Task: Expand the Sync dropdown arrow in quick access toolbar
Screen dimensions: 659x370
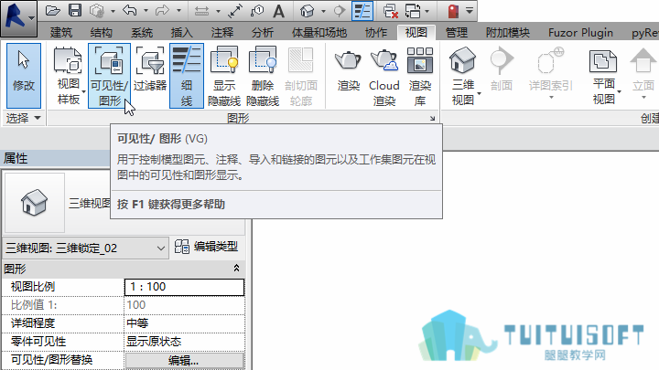Action: 113,11
